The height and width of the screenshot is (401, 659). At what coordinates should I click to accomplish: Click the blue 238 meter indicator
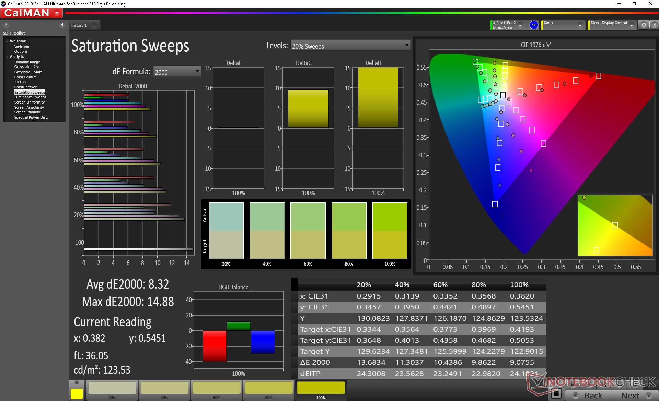point(534,25)
